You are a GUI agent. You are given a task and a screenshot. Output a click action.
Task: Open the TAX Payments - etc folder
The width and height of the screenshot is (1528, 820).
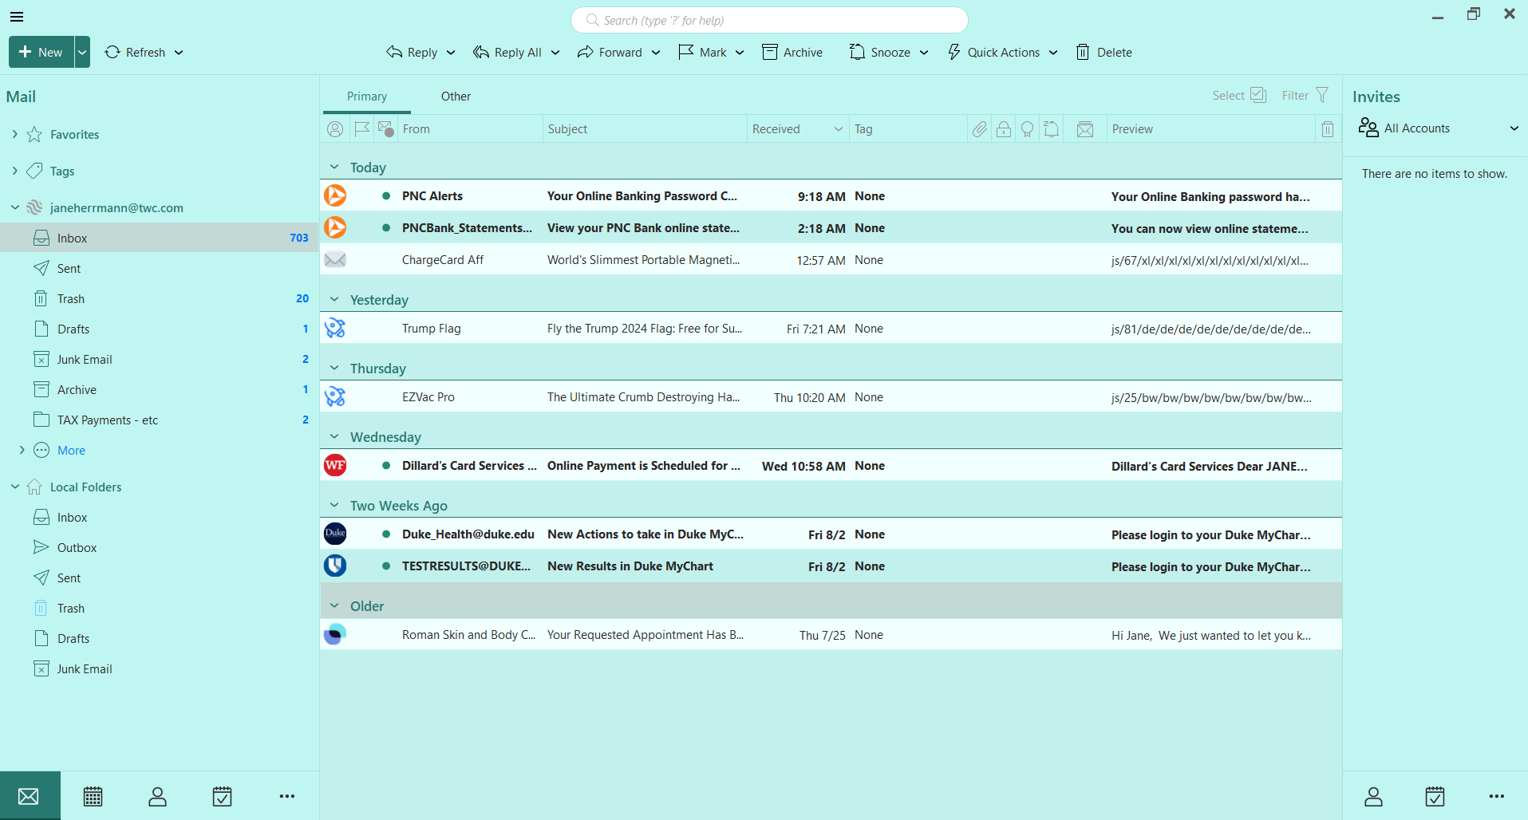pyautogui.click(x=160, y=420)
